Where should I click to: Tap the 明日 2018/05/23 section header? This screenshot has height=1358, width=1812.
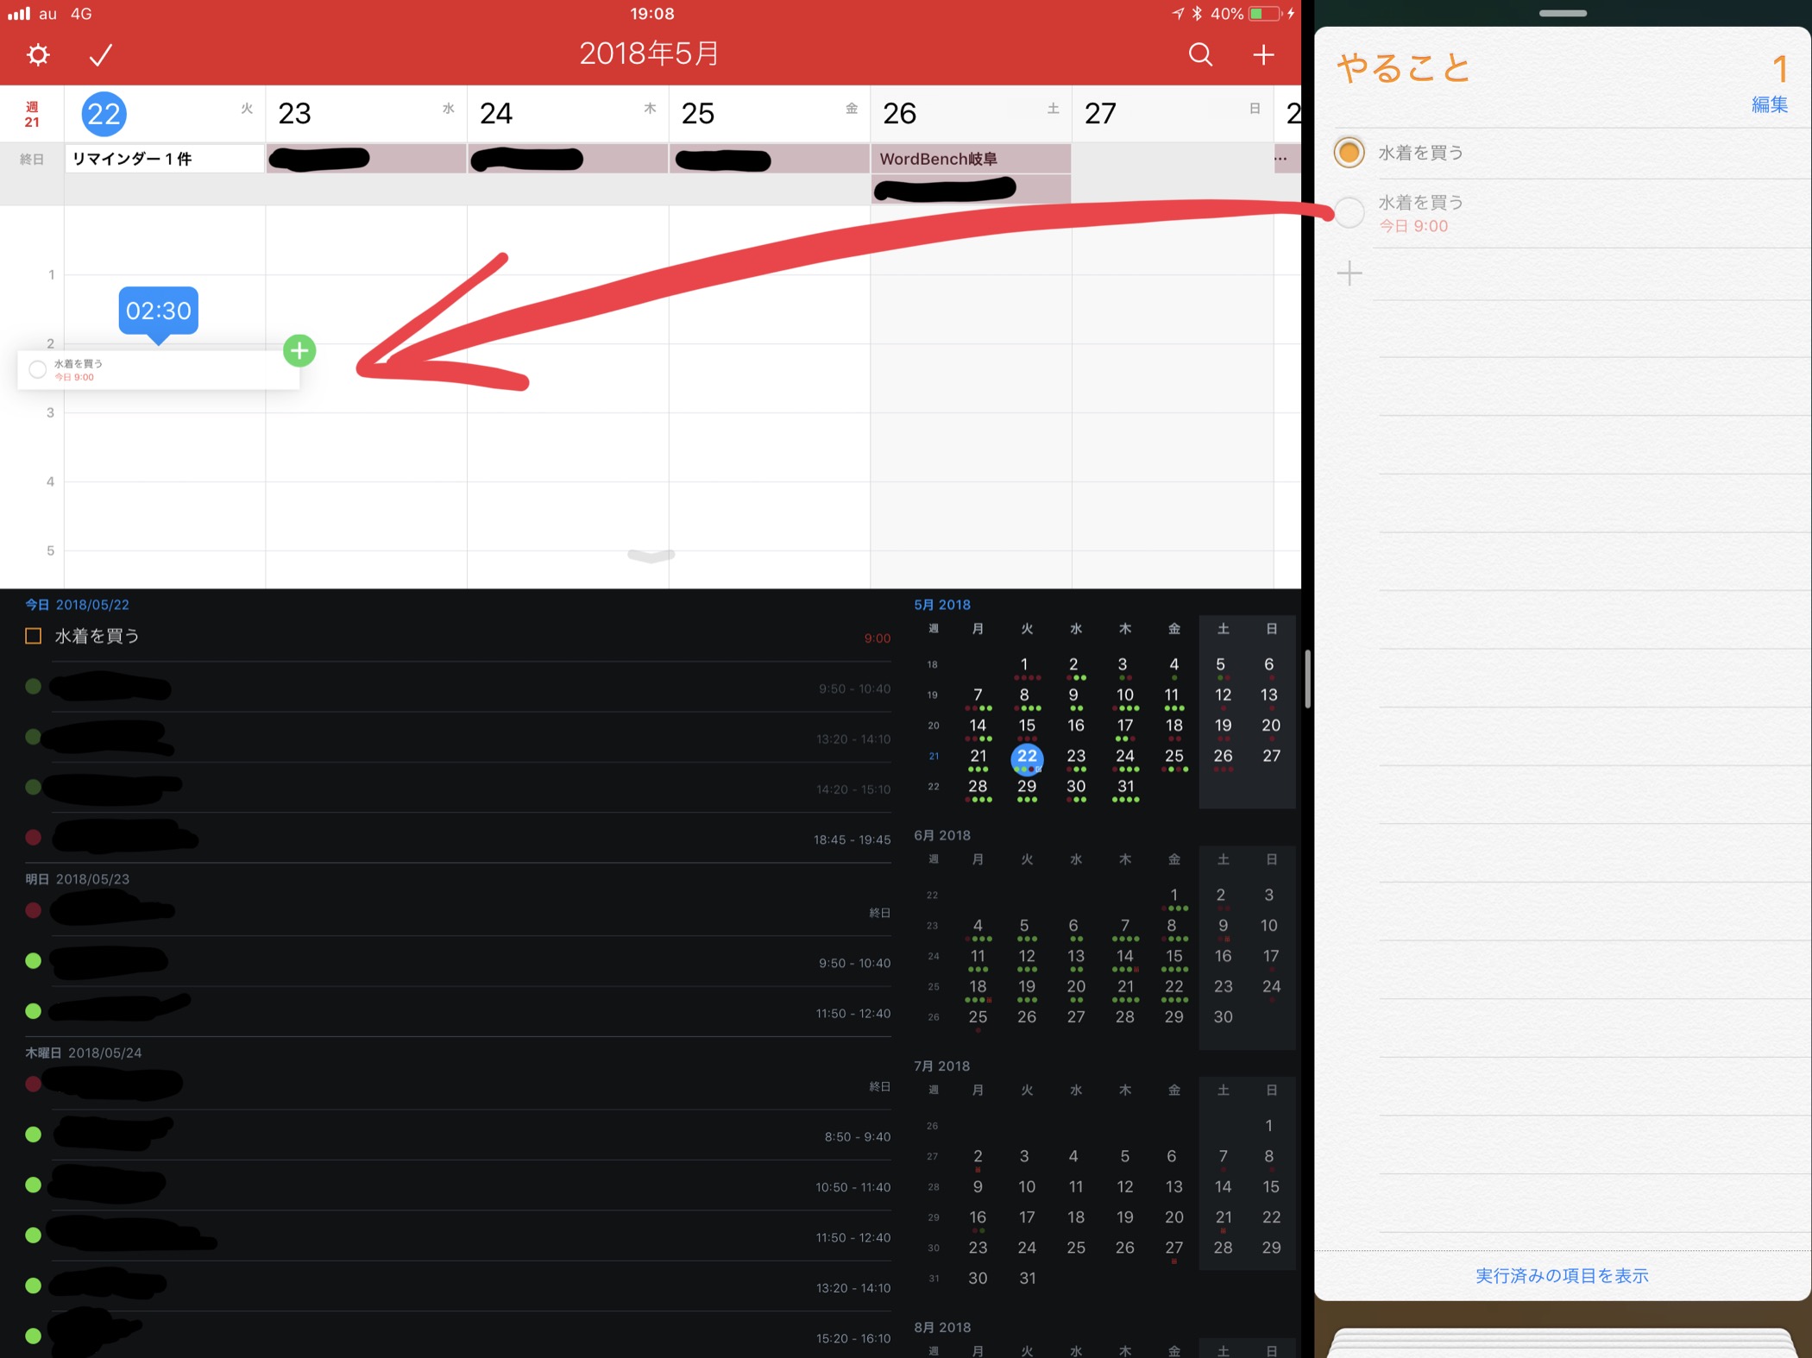coord(77,878)
